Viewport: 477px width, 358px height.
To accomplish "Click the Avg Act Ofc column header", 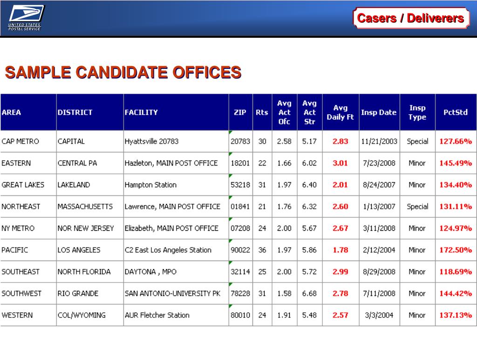I will pyautogui.click(x=284, y=112).
